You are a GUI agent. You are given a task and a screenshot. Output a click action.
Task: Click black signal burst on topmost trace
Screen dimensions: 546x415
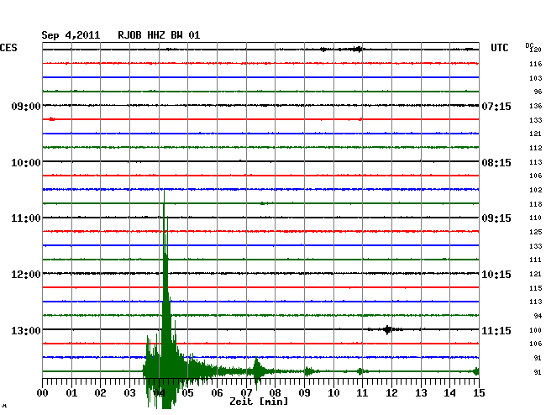pyautogui.click(x=356, y=50)
